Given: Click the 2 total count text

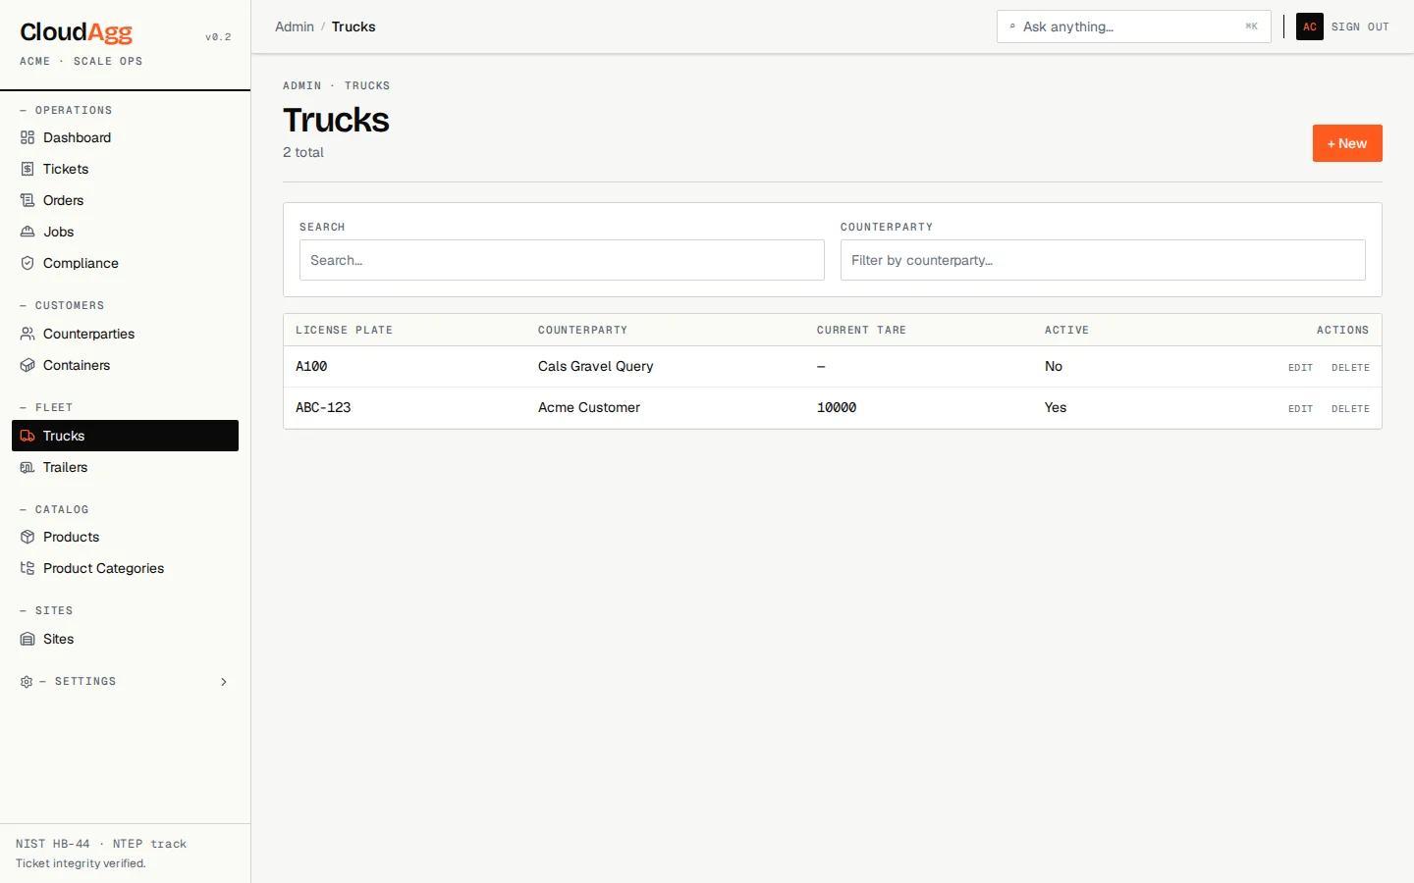Looking at the screenshot, I should pos(303,152).
